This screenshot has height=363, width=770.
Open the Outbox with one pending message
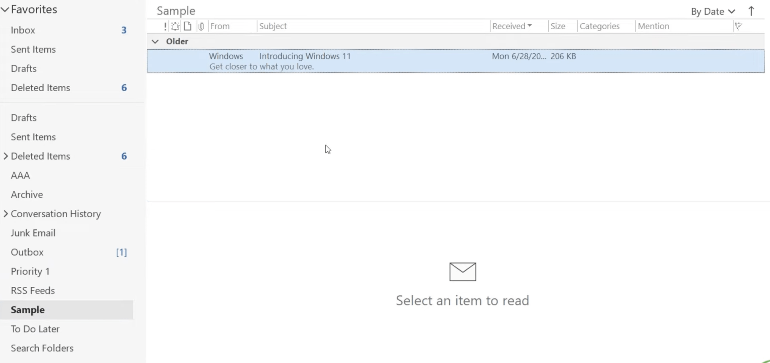point(27,252)
